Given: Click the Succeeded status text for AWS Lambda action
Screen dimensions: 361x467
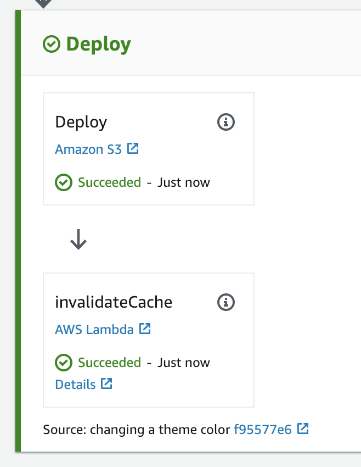Looking at the screenshot, I should (109, 363).
